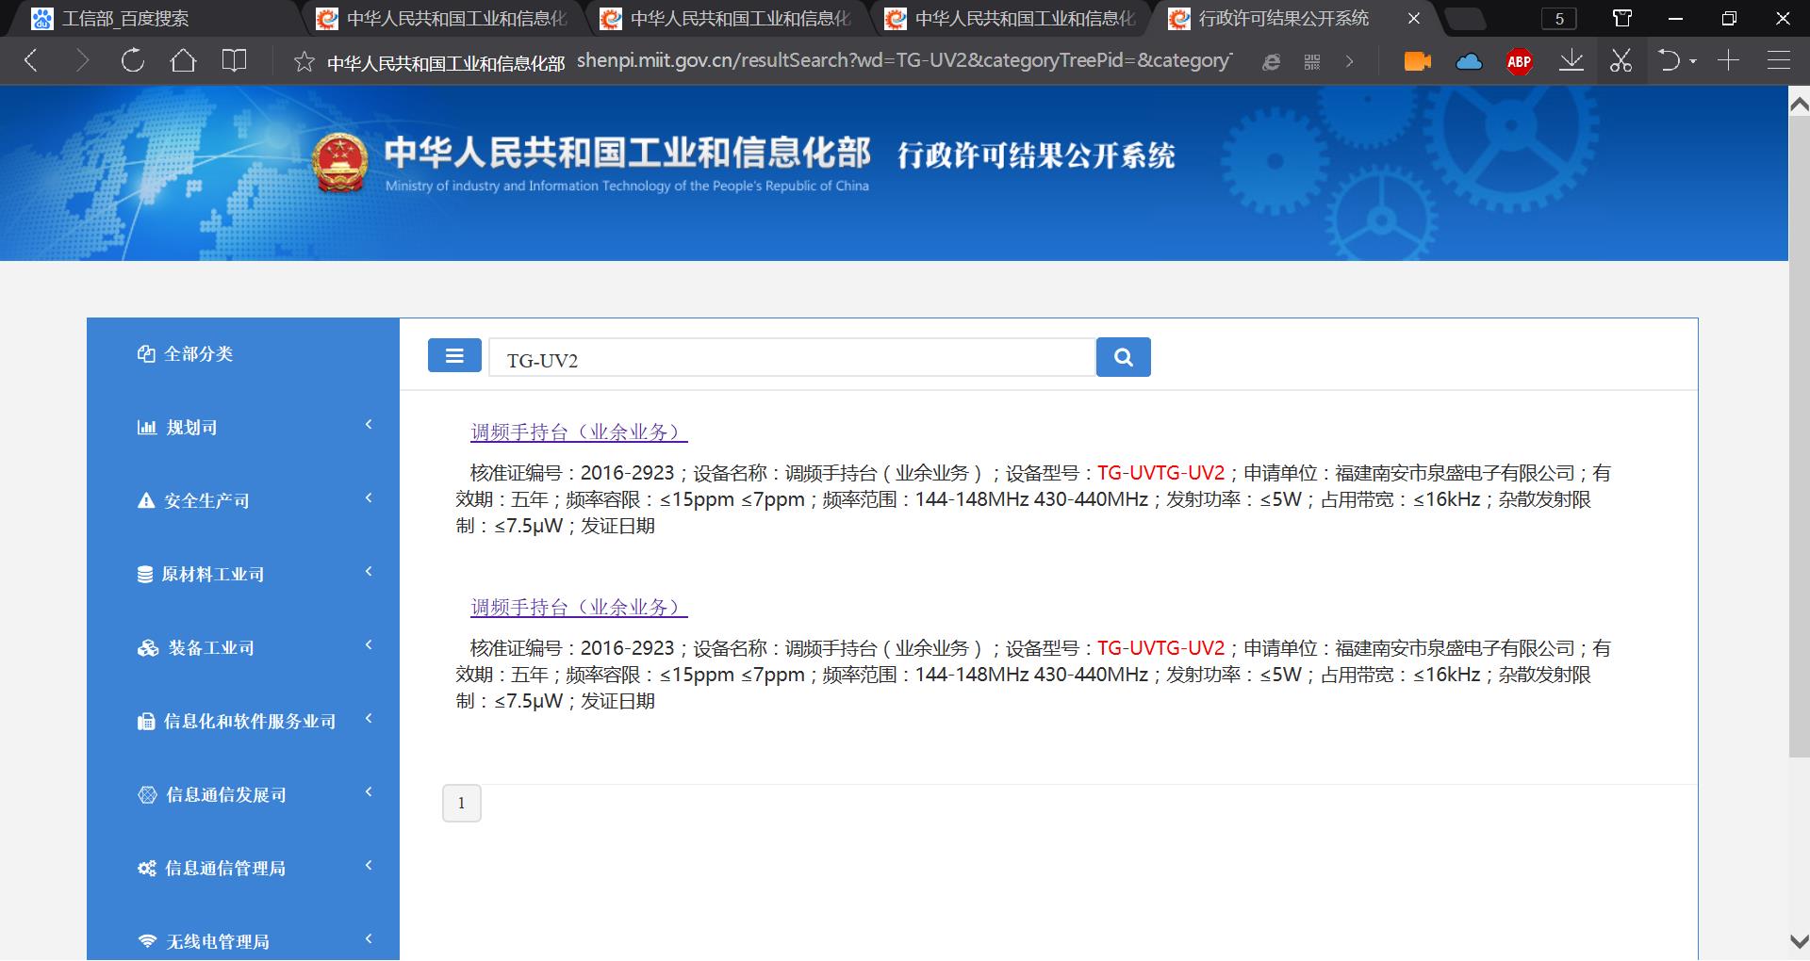Click the TG-UV2 search input field
This screenshot has height=961, width=1810.
(791, 358)
